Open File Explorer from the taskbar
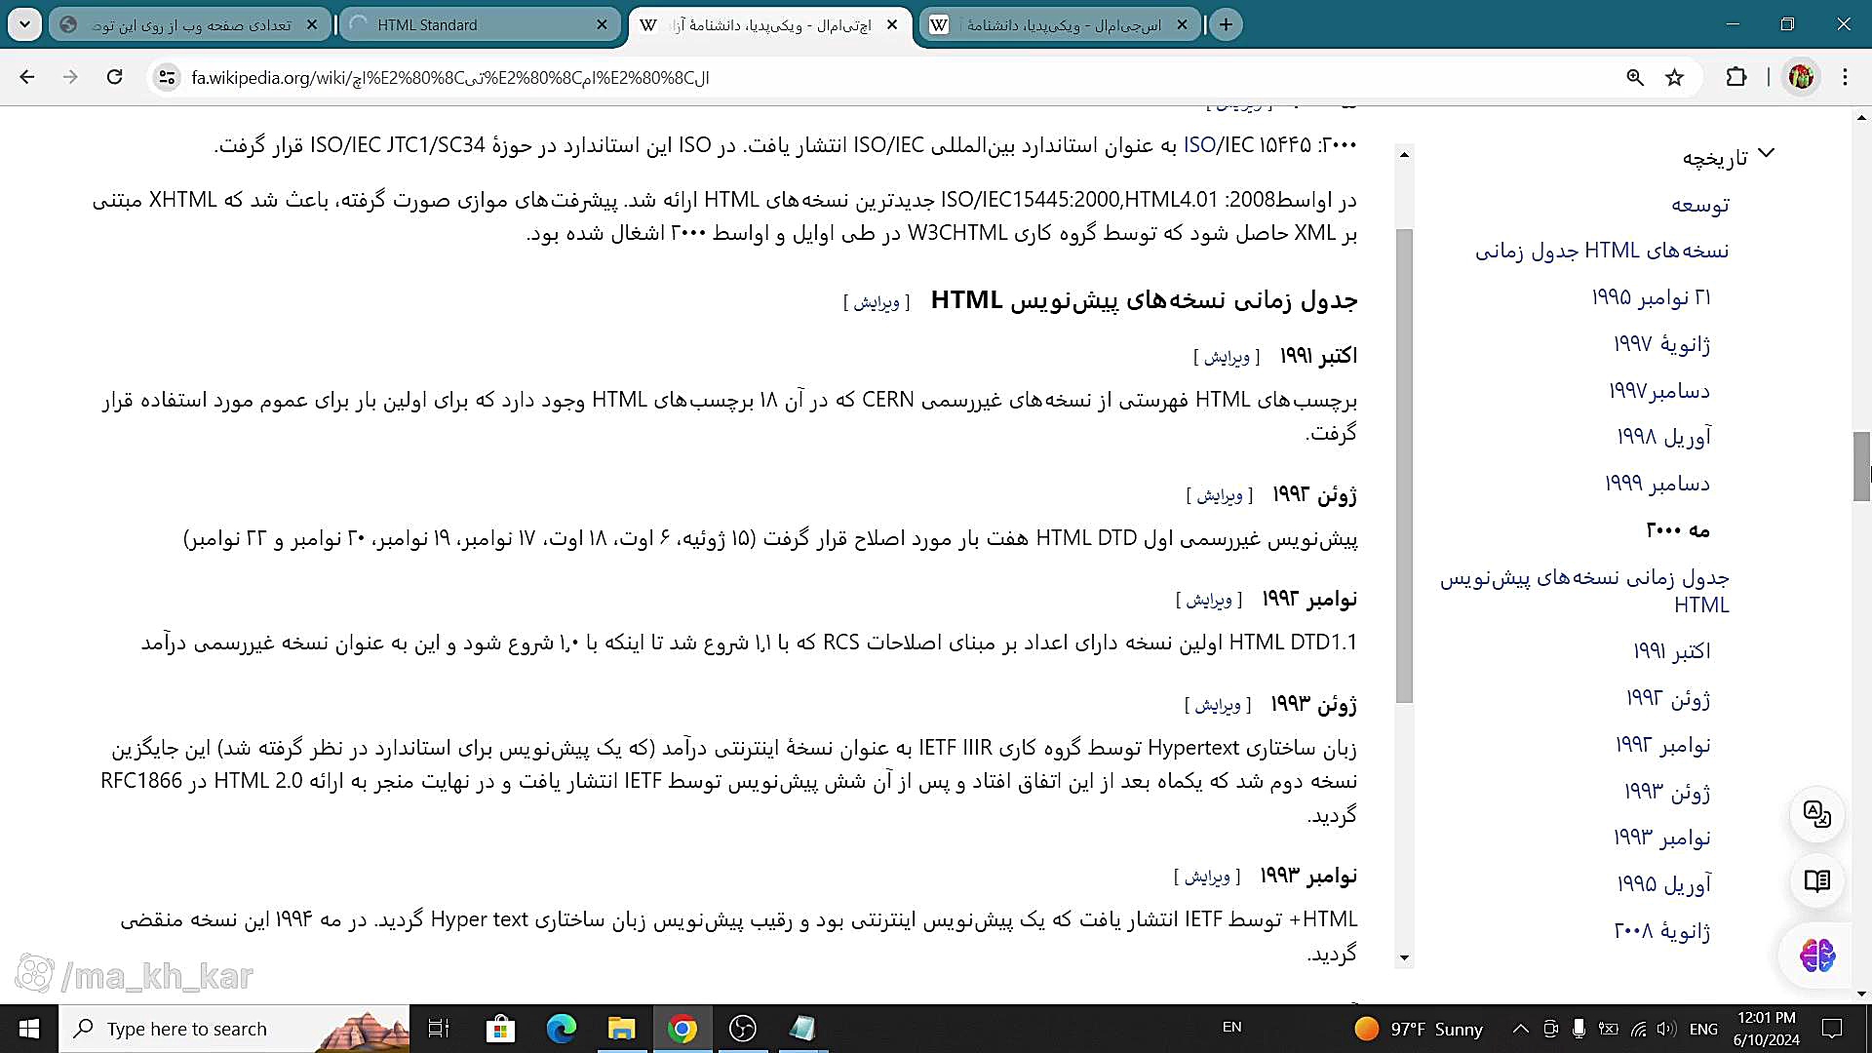This screenshot has width=1872, height=1053. (x=622, y=1029)
